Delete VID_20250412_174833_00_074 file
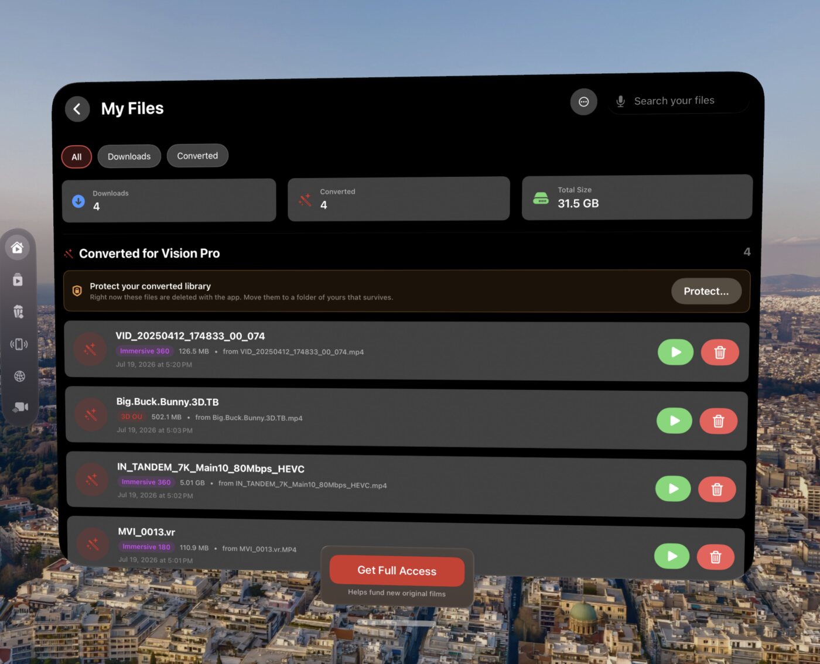 point(720,352)
